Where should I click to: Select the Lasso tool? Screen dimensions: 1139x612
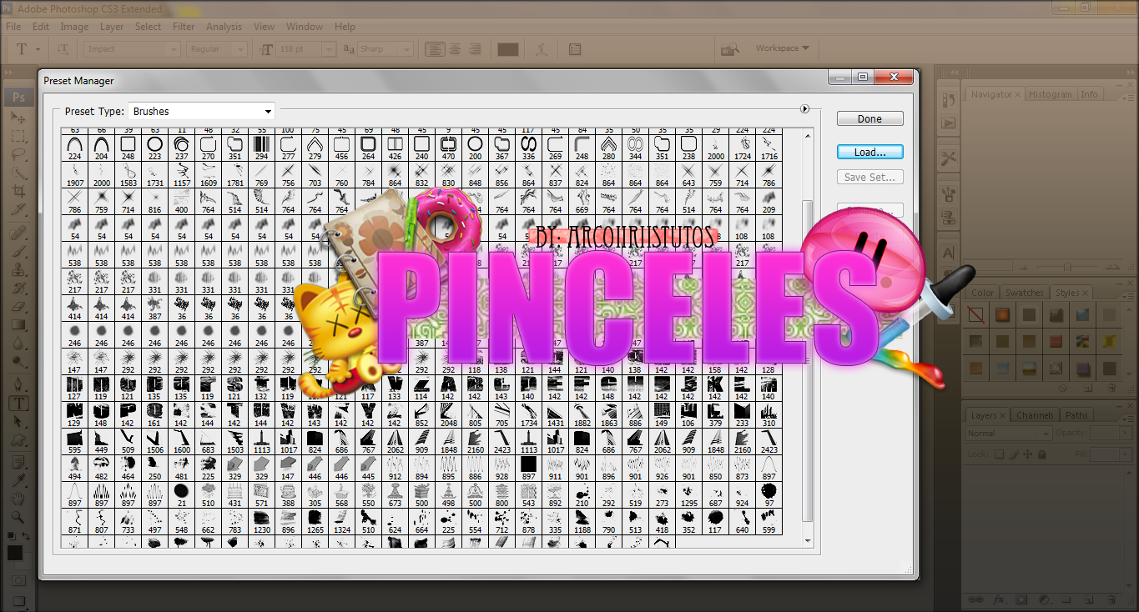(x=18, y=154)
